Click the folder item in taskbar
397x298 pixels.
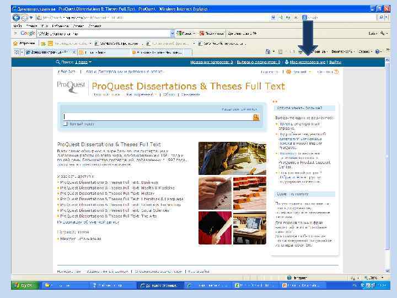pyautogui.click(x=65, y=285)
